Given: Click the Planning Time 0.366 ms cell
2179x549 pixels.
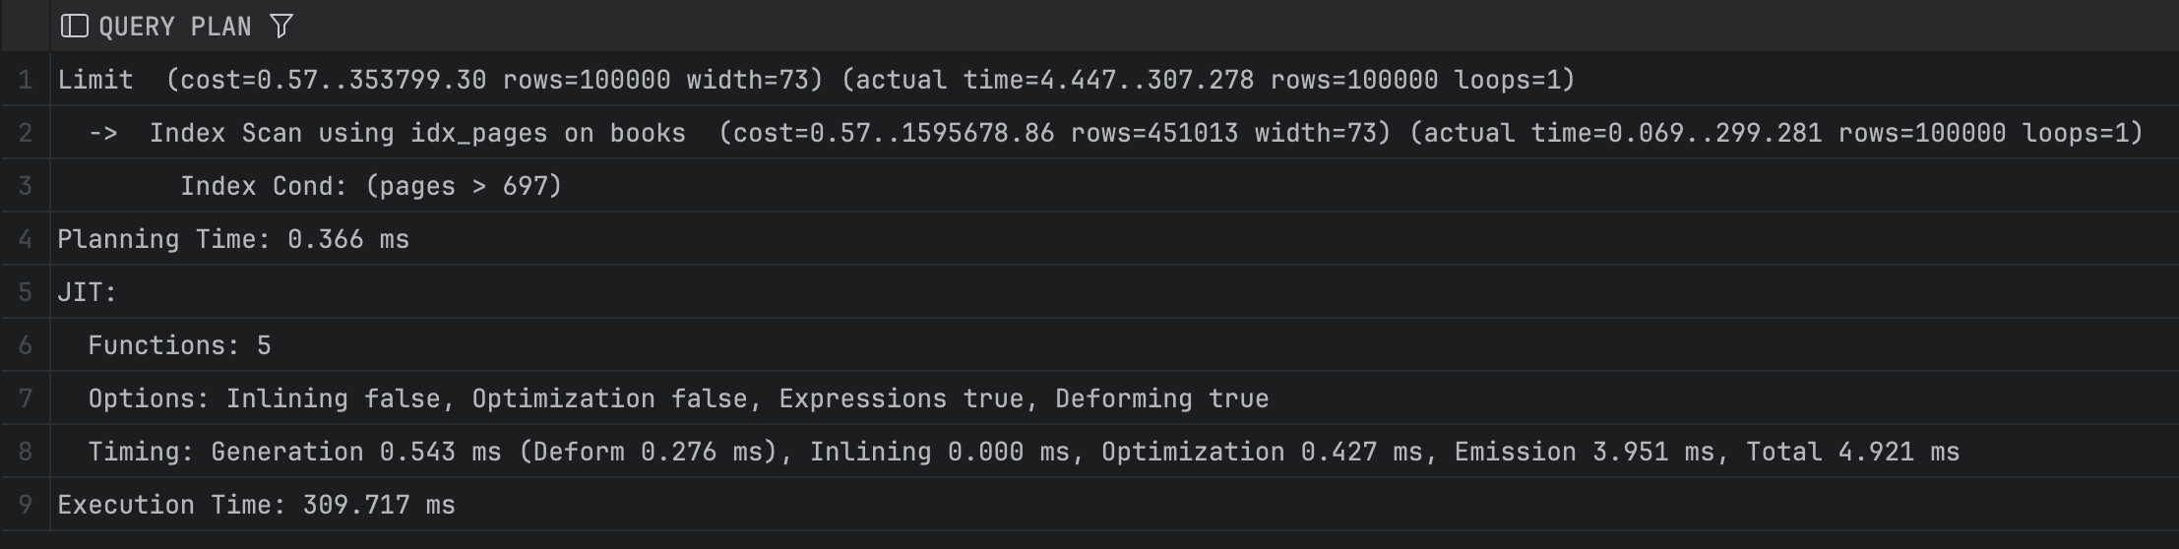Looking at the screenshot, I should tap(233, 239).
